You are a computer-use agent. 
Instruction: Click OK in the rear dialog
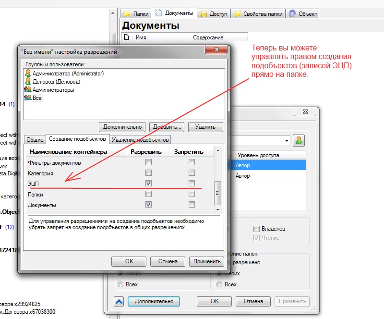(214, 301)
